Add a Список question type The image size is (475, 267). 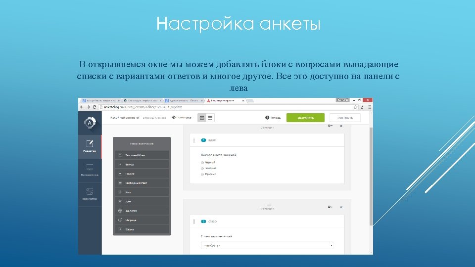coord(142,174)
